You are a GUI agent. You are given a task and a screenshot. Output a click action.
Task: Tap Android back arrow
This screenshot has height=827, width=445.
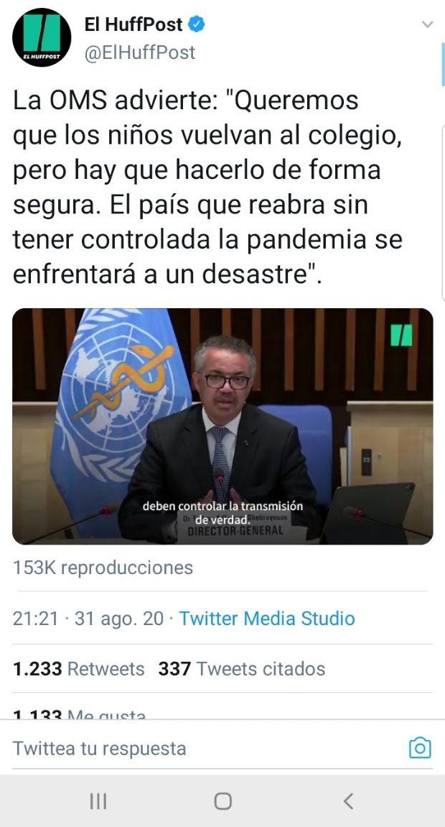(x=347, y=800)
